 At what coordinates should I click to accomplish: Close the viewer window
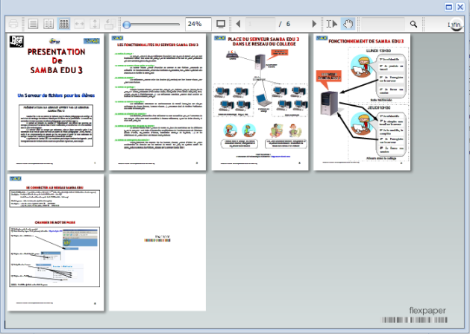pyautogui.click(x=460, y=7)
